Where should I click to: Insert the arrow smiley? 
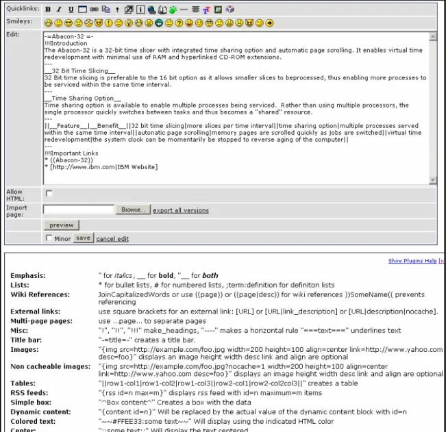[269, 23]
